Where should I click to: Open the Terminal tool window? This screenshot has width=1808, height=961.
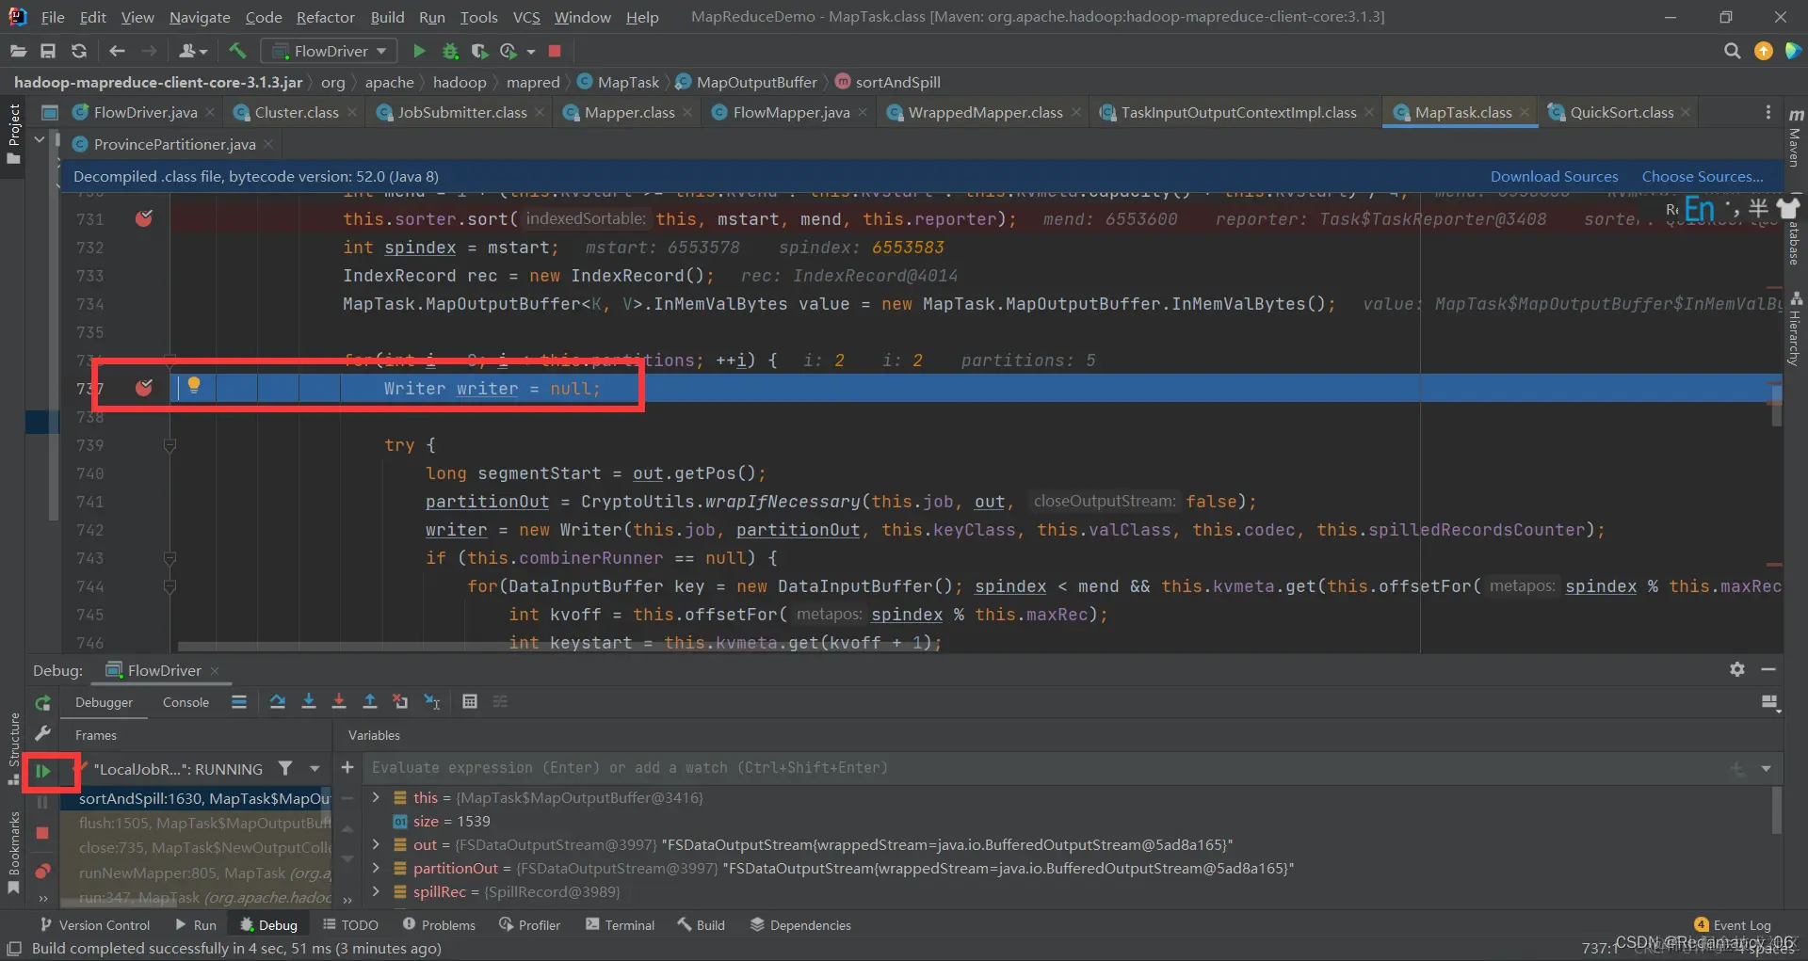tap(620, 925)
